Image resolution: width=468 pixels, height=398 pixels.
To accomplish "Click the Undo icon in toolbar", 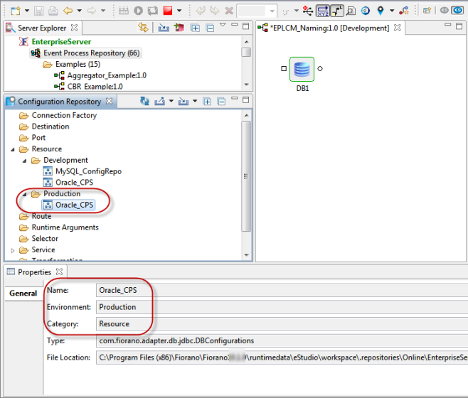I will (x=201, y=11).
